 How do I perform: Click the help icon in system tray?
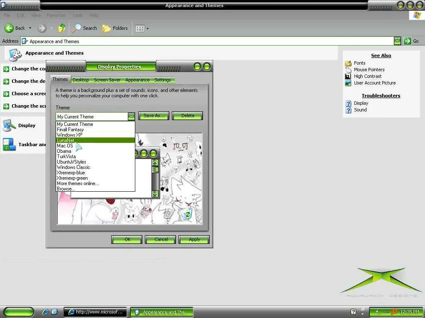click(x=353, y=312)
